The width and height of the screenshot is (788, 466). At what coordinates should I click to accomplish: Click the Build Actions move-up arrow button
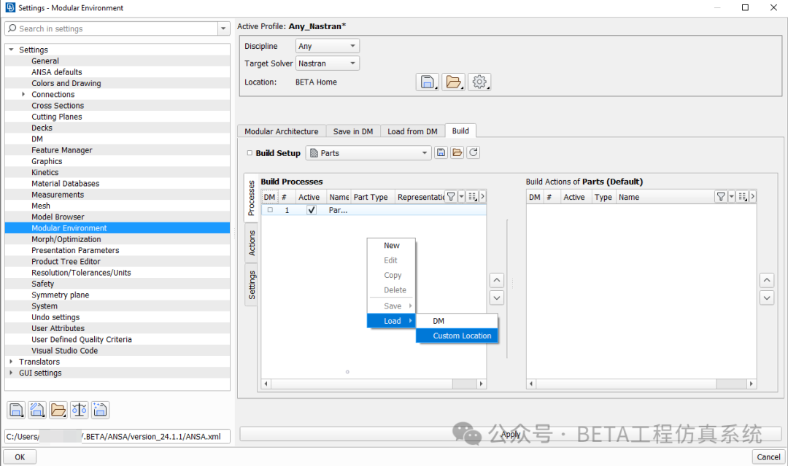point(766,280)
